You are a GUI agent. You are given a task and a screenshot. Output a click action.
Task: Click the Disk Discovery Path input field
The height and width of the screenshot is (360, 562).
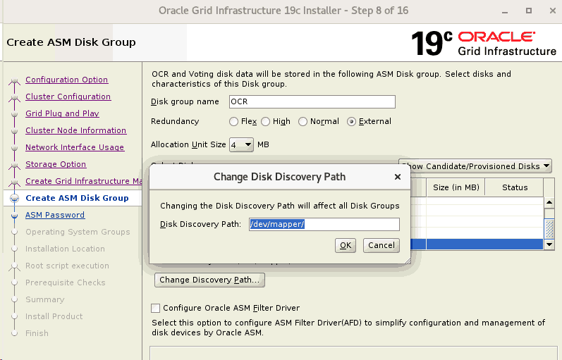[324, 224]
